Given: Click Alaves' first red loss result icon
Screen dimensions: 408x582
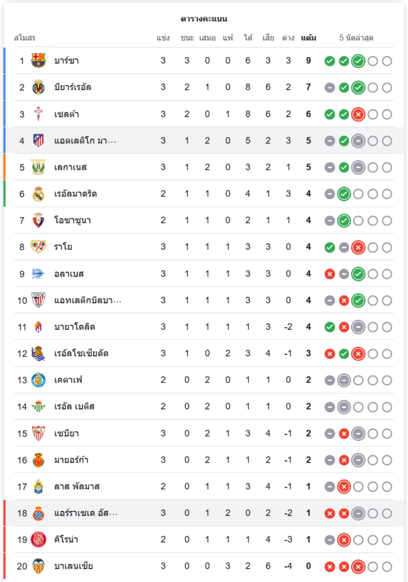Looking at the screenshot, I should [x=330, y=274].
